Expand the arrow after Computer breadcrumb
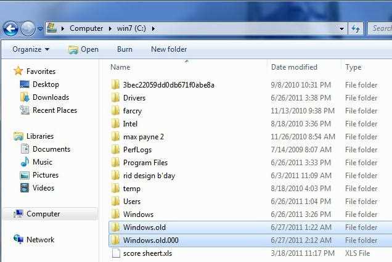Viewport: 392px width, 262px height. point(110,29)
